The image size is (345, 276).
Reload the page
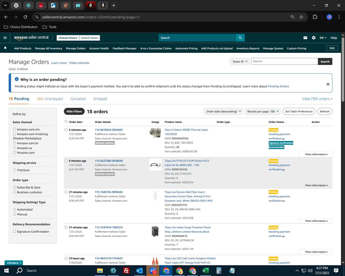coord(25,17)
